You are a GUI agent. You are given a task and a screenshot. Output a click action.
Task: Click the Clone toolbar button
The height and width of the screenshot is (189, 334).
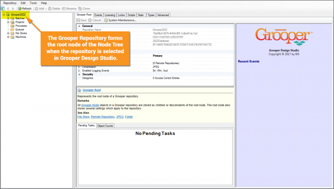(84, 8)
